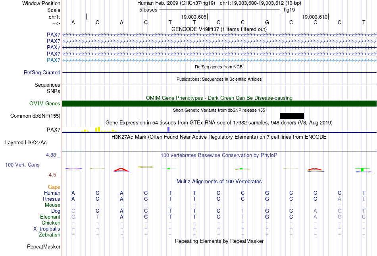
Task: Click the hg19 label beside scale bar
Action: pyautogui.click(x=289, y=10)
